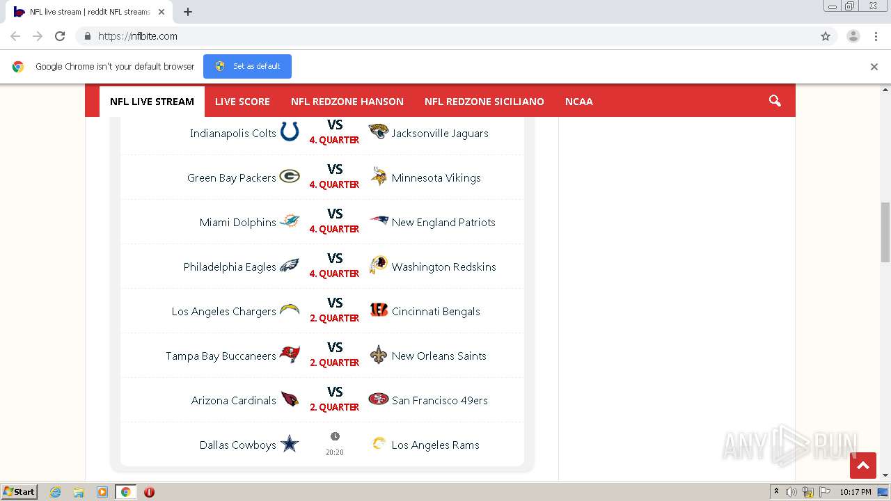891x501 pixels.
Task: Open NFL REDZONE HANSON menu item
Action: point(347,102)
